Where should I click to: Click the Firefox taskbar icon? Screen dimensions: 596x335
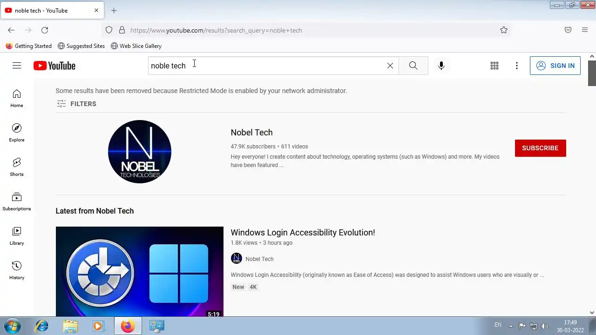[x=128, y=326]
